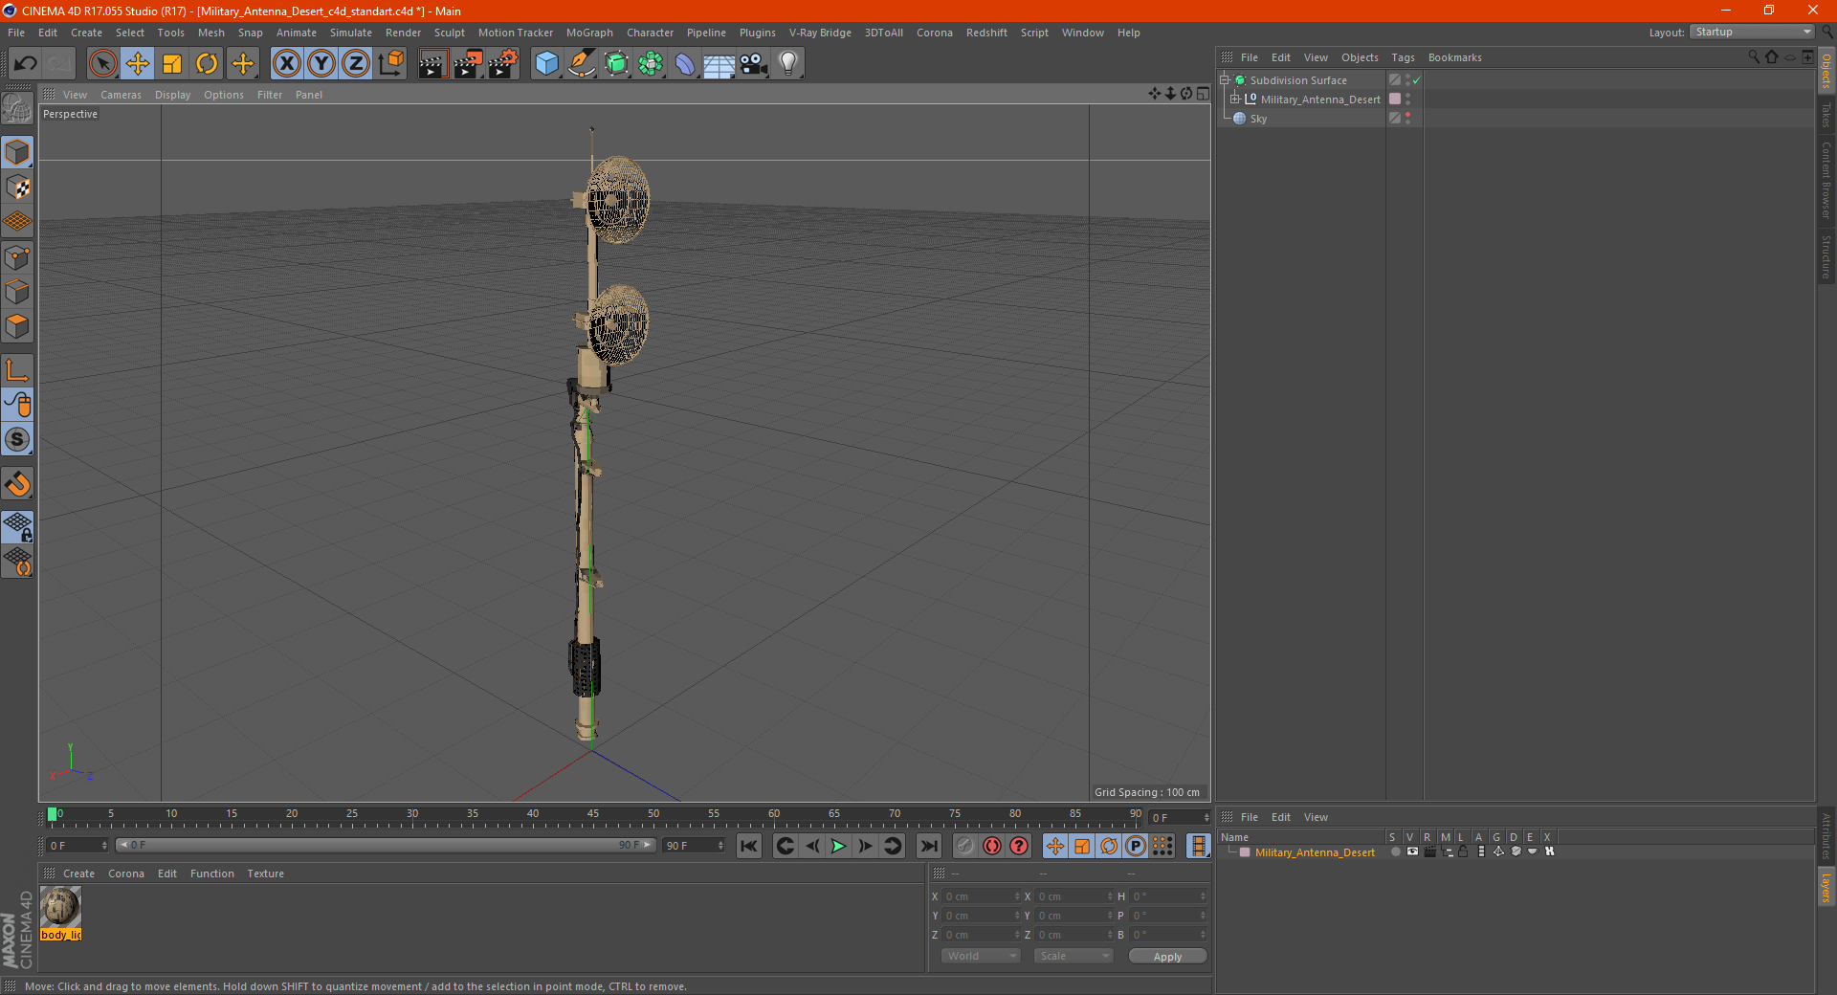This screenshot has height=995, width=1837.
Task: Switch to Texture mode icon
Action: pyautogui.click(x=17, y=188)
